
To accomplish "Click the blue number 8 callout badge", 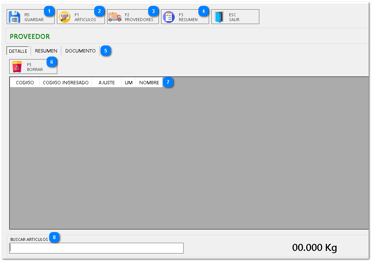I will click(54, 238).
